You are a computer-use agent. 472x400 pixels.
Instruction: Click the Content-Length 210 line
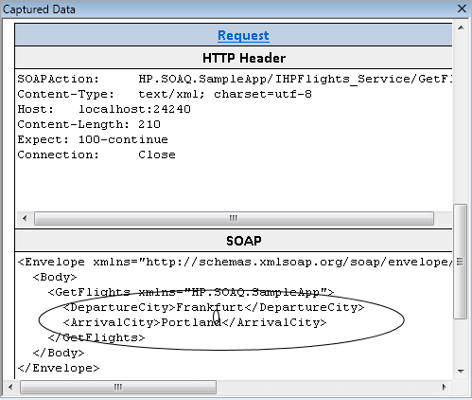point(89,124)
